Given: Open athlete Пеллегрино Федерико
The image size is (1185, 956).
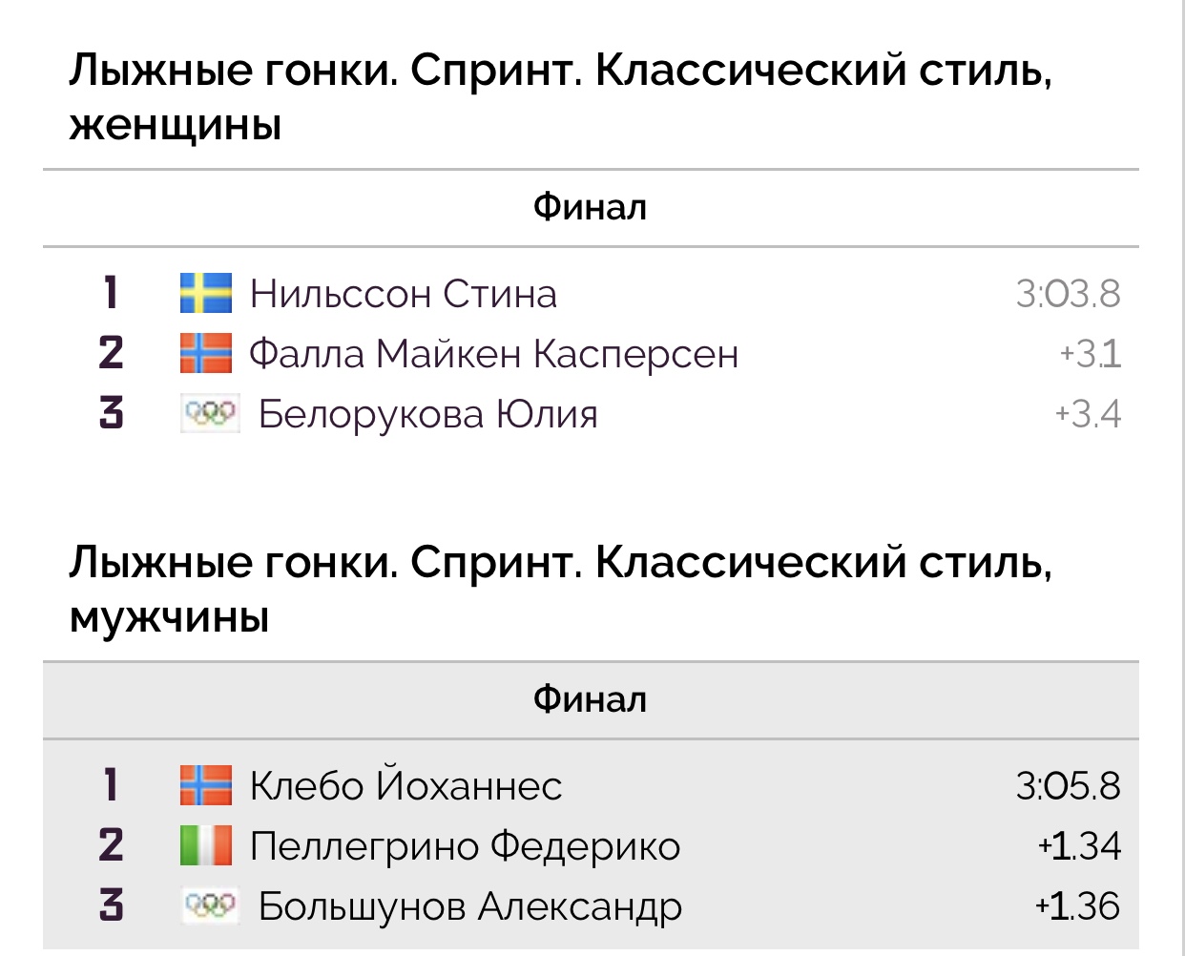Looking at the screenshot, I should (466, 846).
